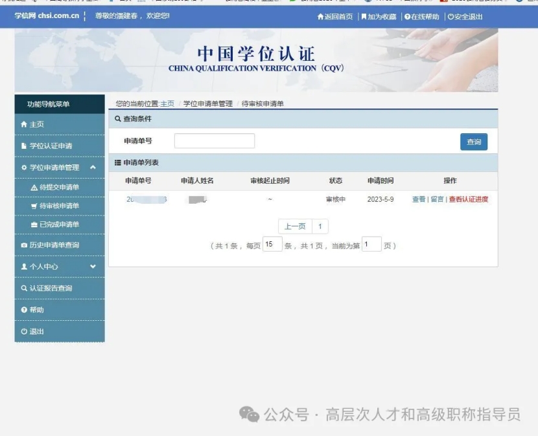Click the 功能导航菜单 sidebar header
538x436 pixels.
[60, 104]
